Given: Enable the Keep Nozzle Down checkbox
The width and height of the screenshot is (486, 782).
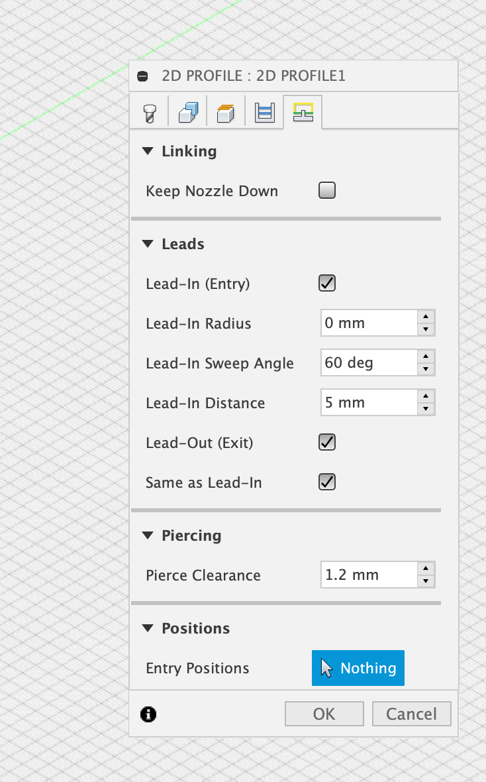Looking at the screenshot, I should click(327, 190).
